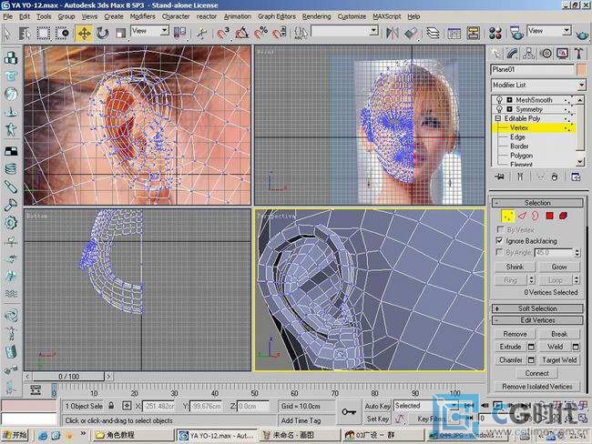Toggle the By Angle checkbox
This screenshot has width=592, height=444.
pyautogui.click(x=500, y=252)
